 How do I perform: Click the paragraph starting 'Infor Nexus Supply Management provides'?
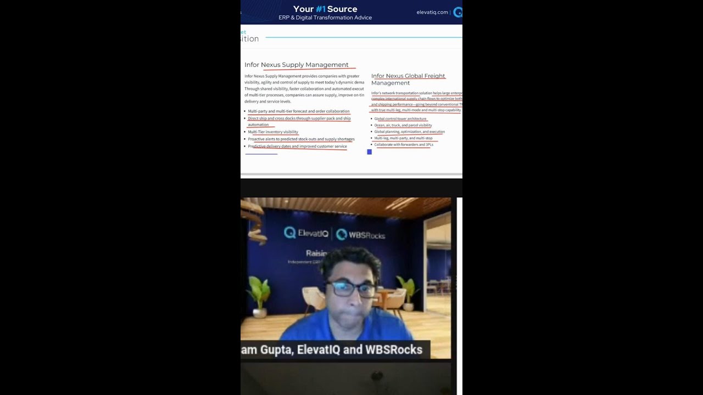(304, 89)
